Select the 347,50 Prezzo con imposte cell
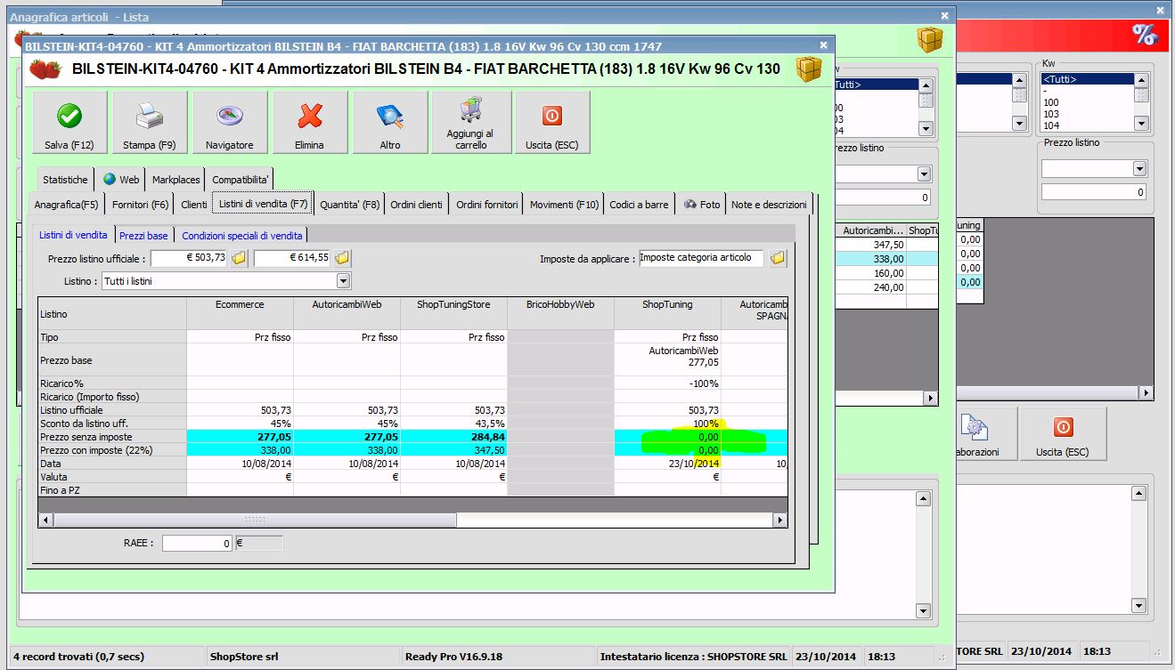Viewport: 1175px width, 670px height. click(453, 450)
